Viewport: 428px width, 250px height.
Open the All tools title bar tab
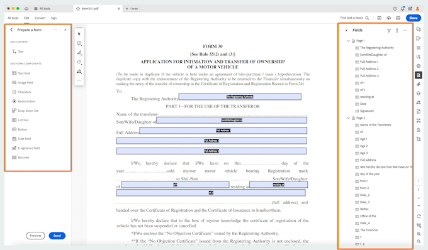point(42,9)
